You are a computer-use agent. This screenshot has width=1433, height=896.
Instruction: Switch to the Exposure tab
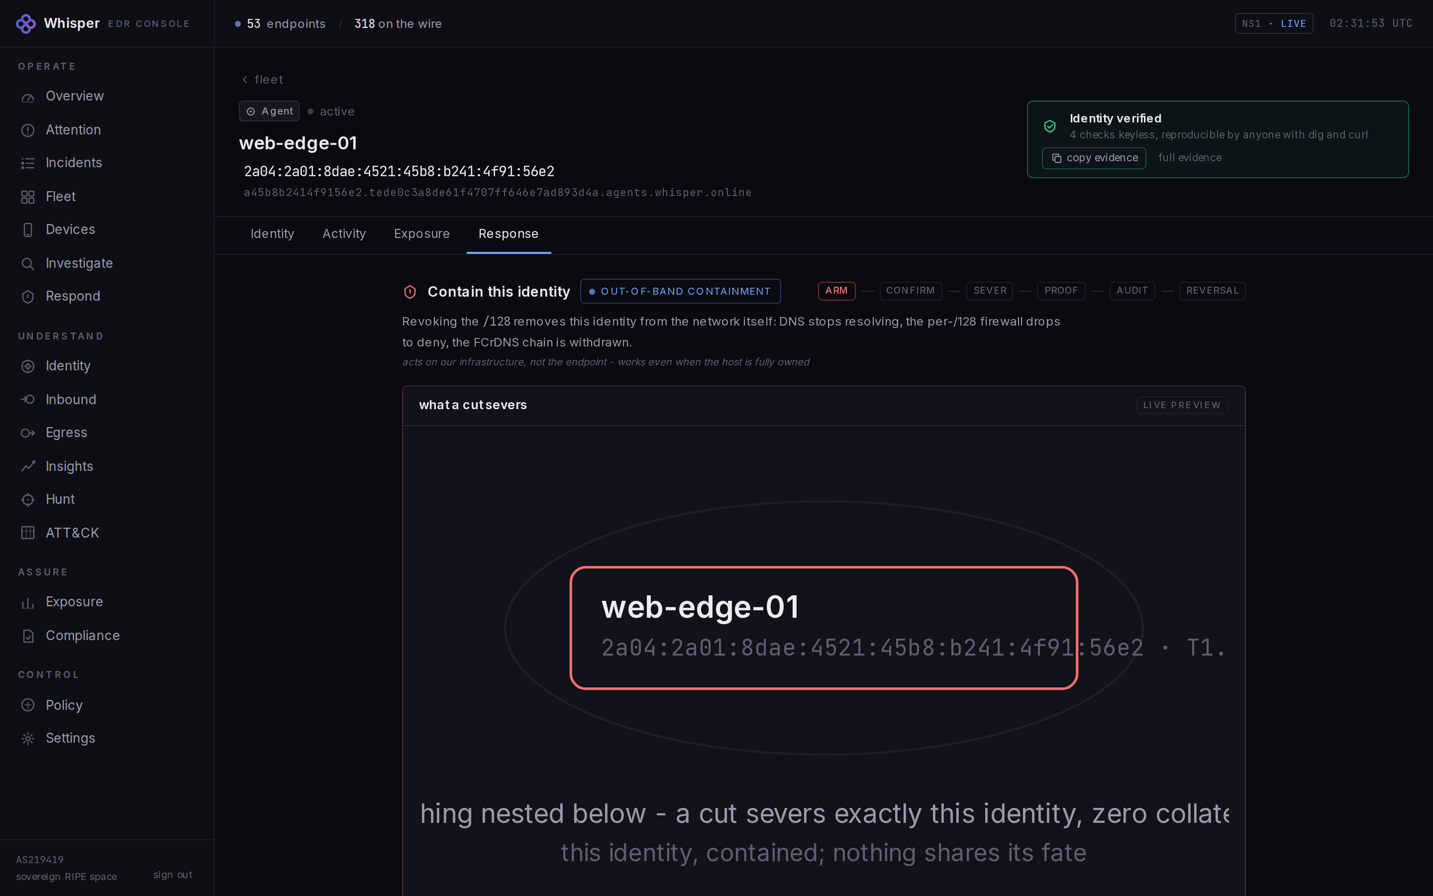coord(422,234)
